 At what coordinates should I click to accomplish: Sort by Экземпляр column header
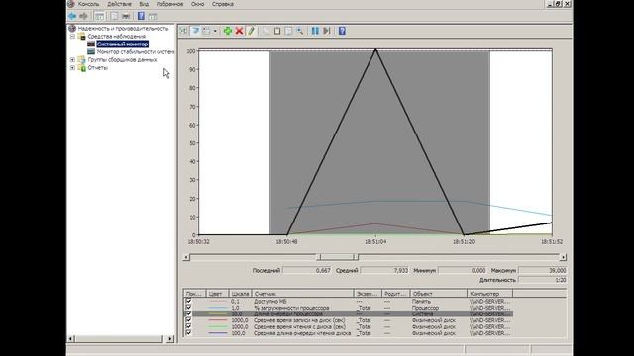click(368, 294)
